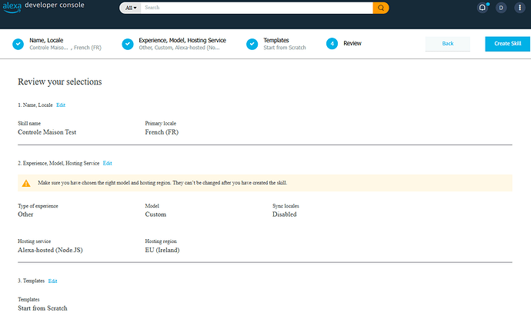This screenshot has width=531, height=336.
Task: Click Type of experience value Other
Action: (25, 215)
